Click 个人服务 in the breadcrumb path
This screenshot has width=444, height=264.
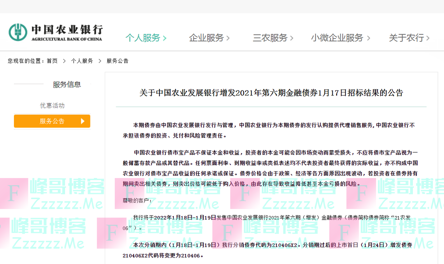tap(82, 61)
